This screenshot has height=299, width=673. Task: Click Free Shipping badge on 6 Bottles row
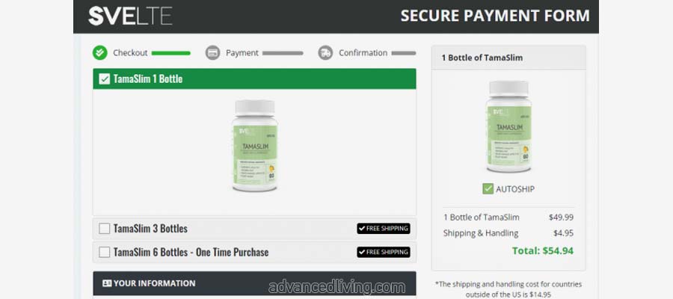click(384, 252)
